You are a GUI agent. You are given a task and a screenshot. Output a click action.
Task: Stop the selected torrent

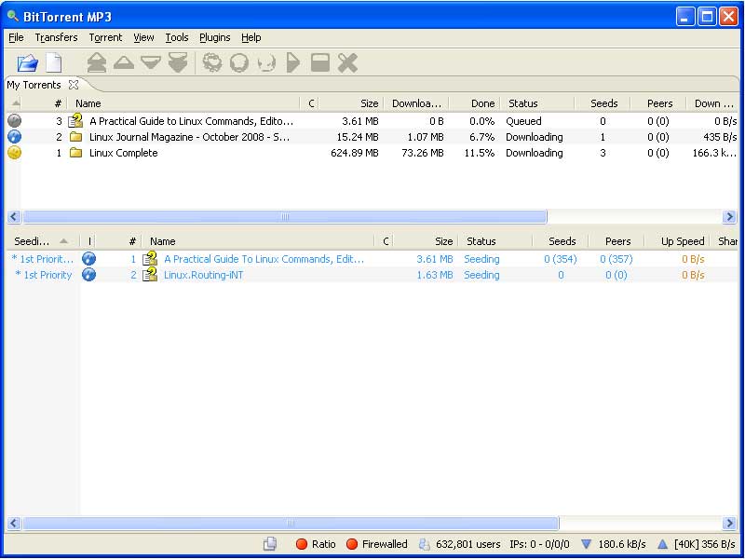319,62
